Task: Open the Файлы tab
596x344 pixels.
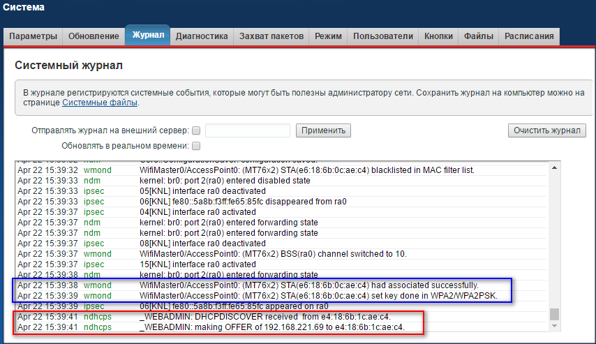Action: (x=479, y=36)
